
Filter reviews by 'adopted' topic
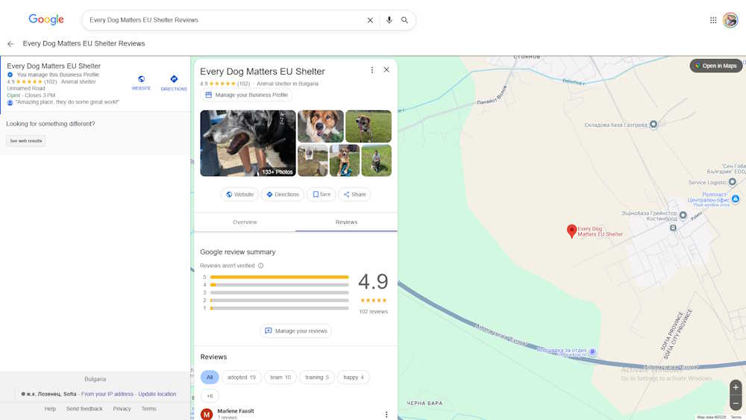[241, 377]
